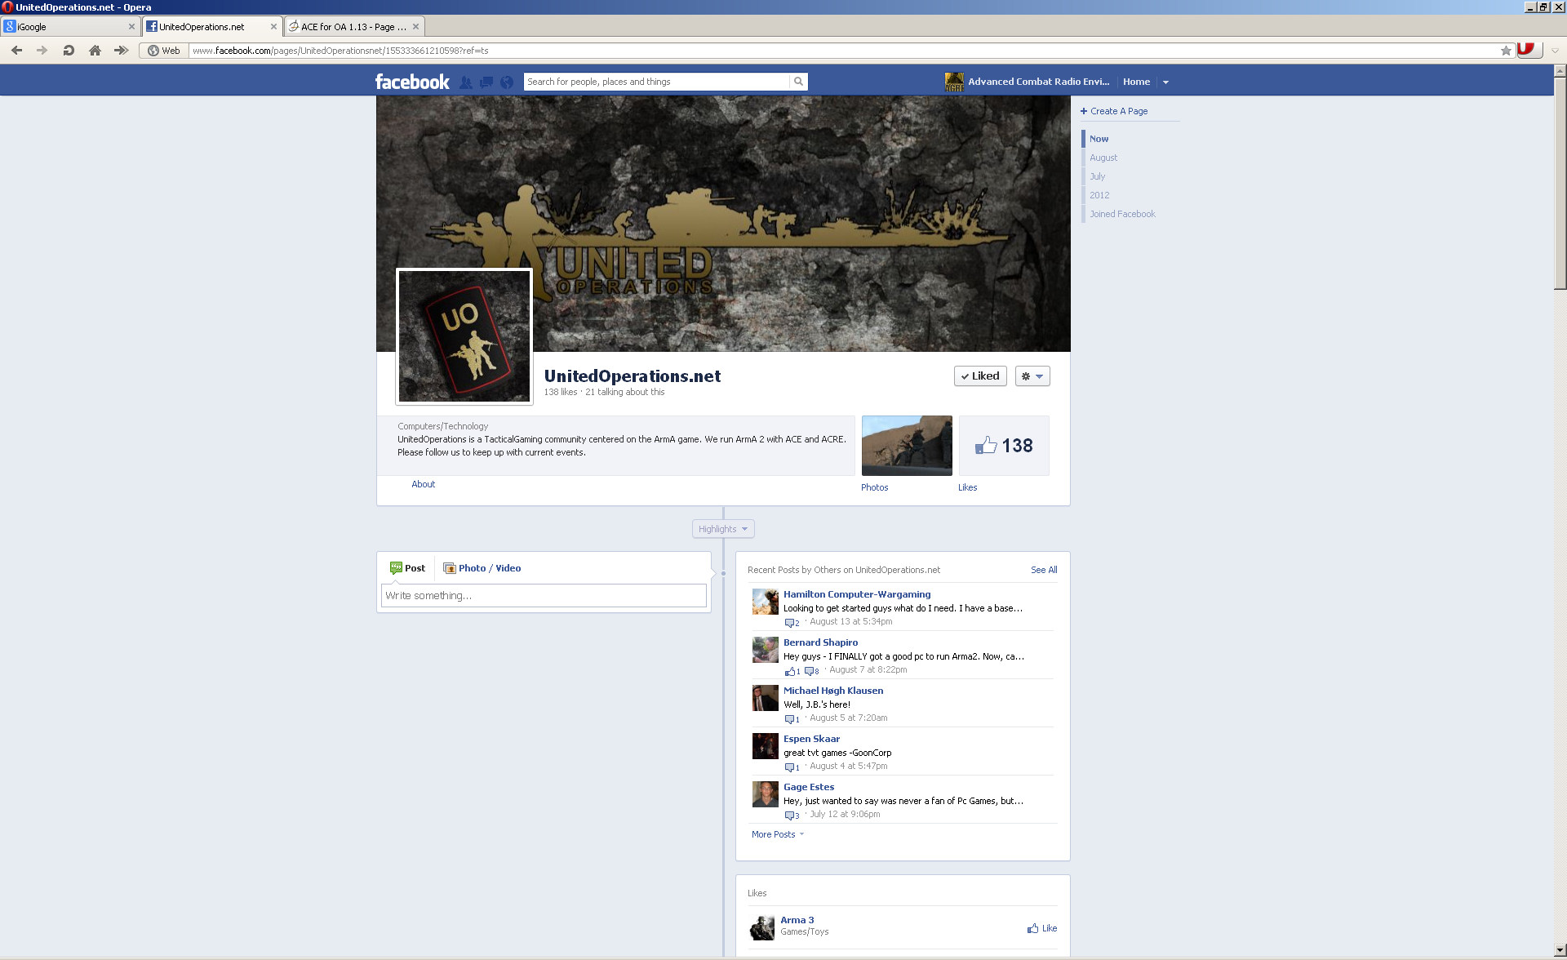
Task: Jump to 2012 on timeline
Action: 1099,195
